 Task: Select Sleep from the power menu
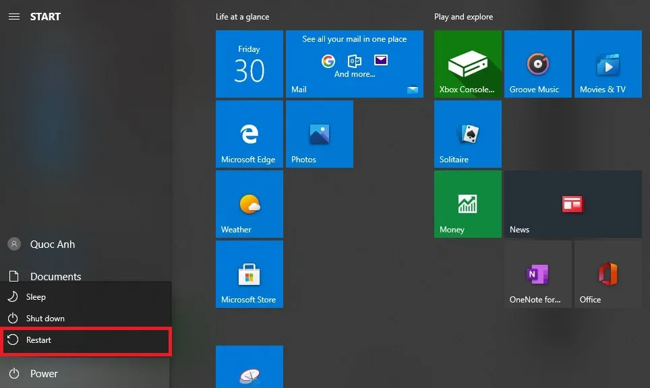tap(36, 297)
